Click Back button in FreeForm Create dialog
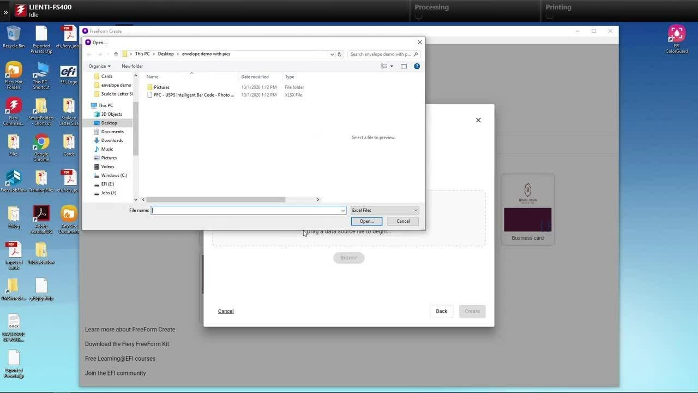698x393 pixels. (441, 311)
